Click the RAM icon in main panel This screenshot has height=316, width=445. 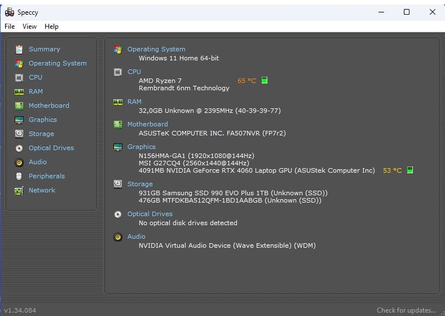tap(118, 102)
